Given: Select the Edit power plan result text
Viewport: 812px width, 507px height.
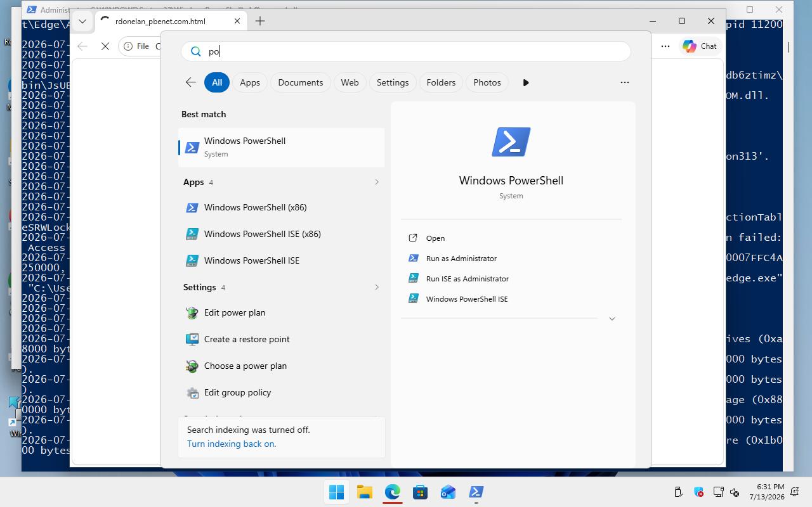Looking at the screenshot, I should 235,313.
